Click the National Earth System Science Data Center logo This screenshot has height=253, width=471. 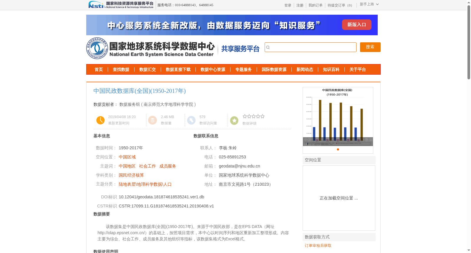(150, 48)
